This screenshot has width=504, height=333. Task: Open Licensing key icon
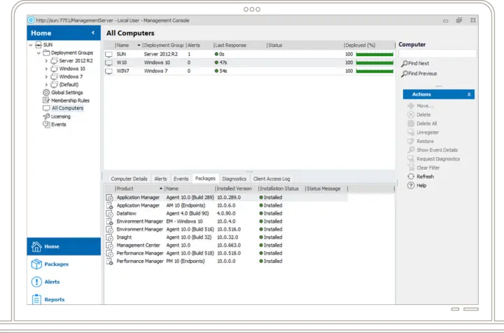point(46,116)
